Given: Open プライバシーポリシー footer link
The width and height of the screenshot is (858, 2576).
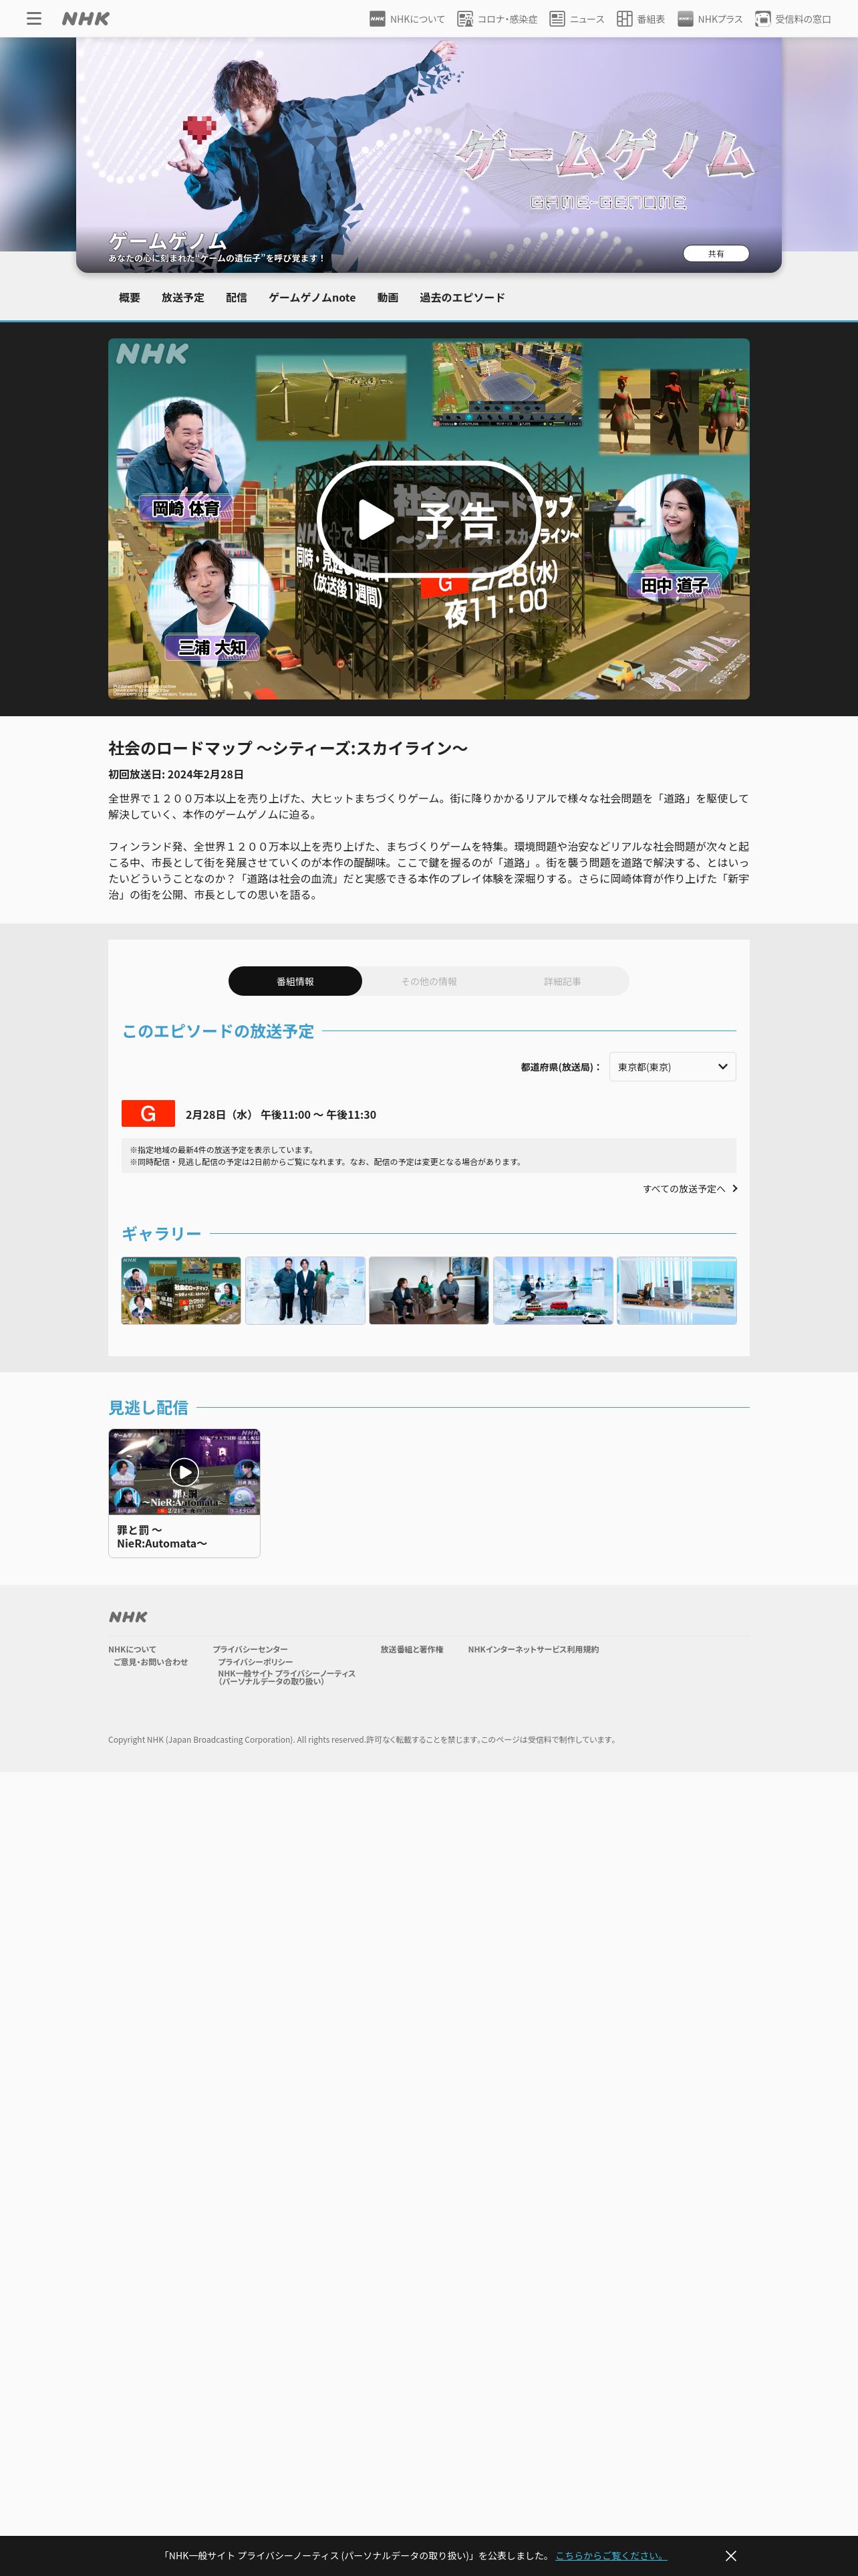Looking at the screenshot, I should [x=256, y=1662].
